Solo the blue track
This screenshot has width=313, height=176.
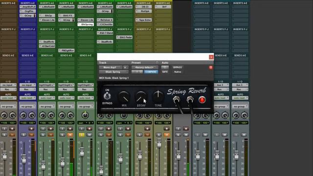pyautogui.click(x=23, y=135)
